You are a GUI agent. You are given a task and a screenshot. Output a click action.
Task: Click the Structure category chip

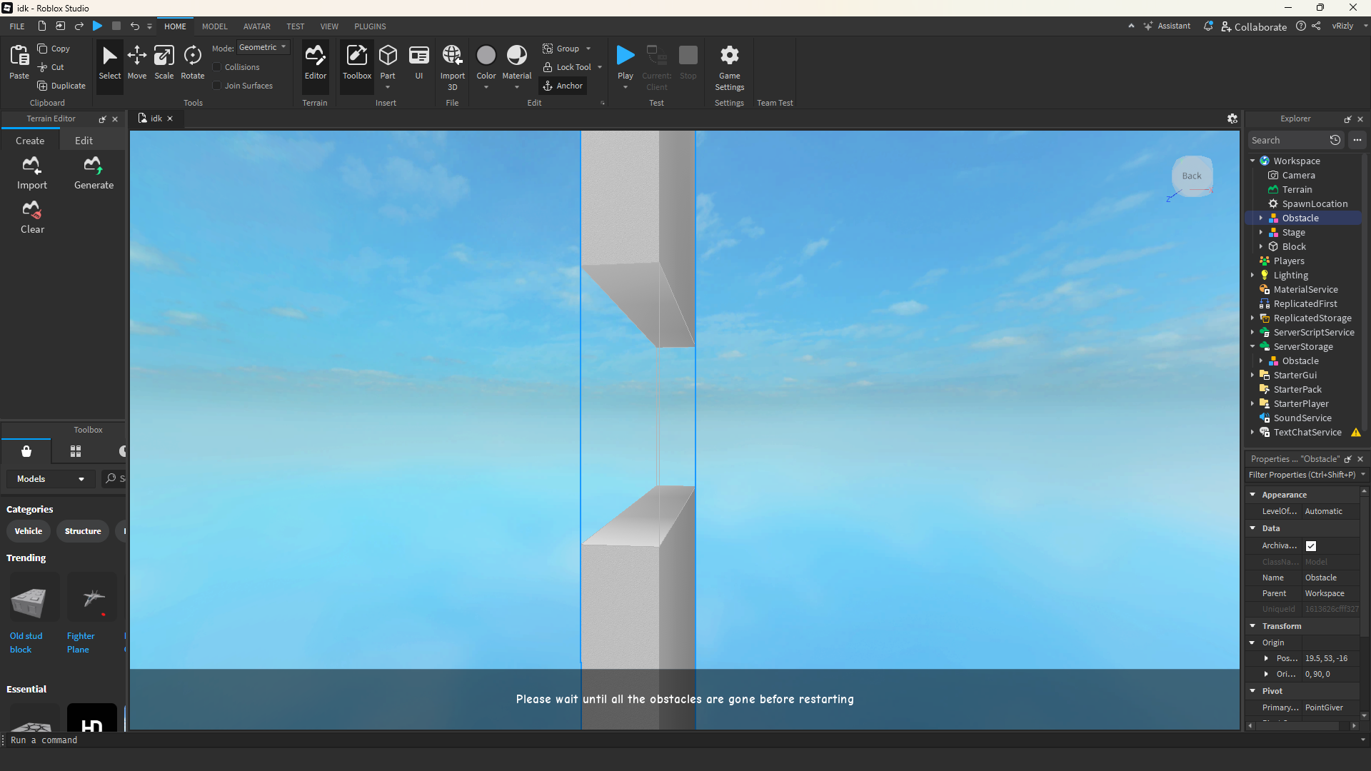point(83,531)
